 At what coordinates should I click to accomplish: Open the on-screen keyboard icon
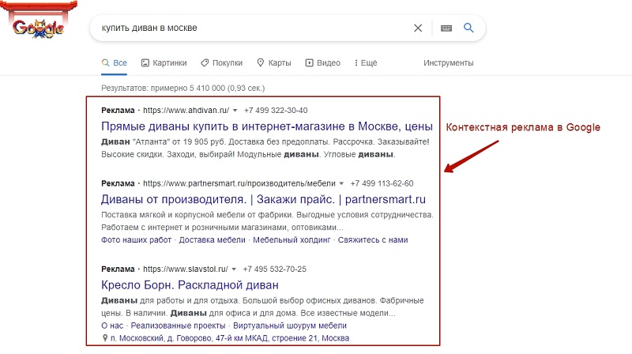(446, 28)
